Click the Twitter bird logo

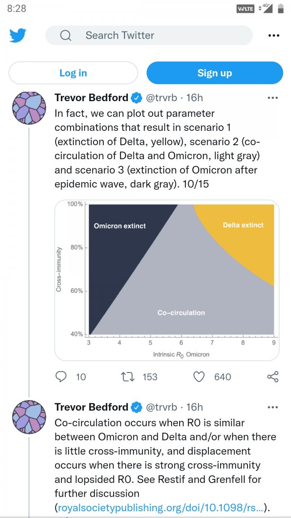click(18, 36)
